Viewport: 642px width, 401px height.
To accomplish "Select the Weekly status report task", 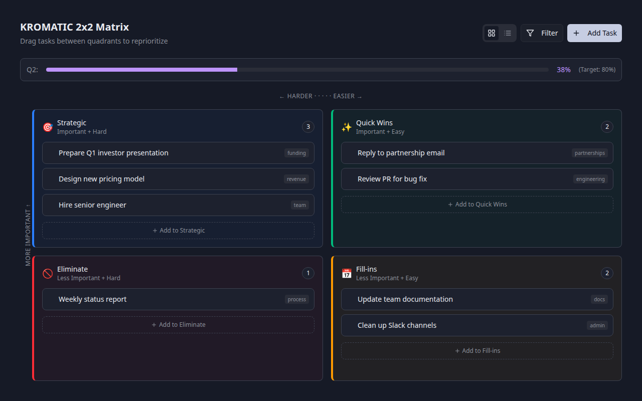I will tap(92, 299).
